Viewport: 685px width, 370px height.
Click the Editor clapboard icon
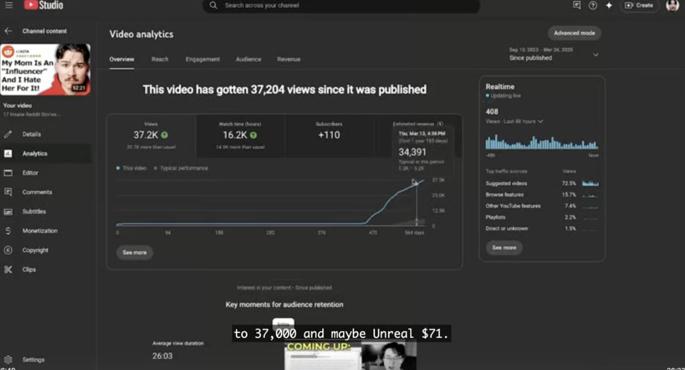click(8, 172)
